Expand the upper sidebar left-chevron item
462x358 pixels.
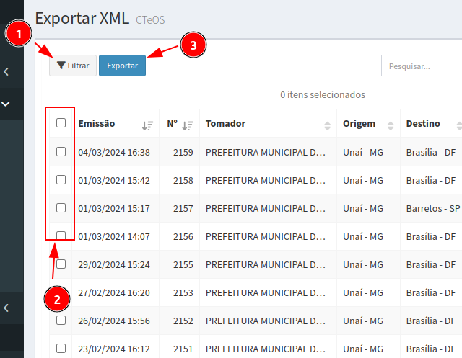click(x=6, y=72)
